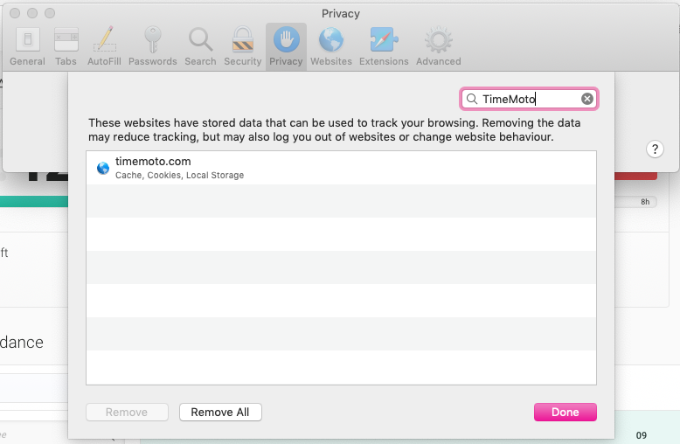This screenshot has width=680, height=444.
Task: Open the Websites globe pane
Action: click(x=331, y=46)
